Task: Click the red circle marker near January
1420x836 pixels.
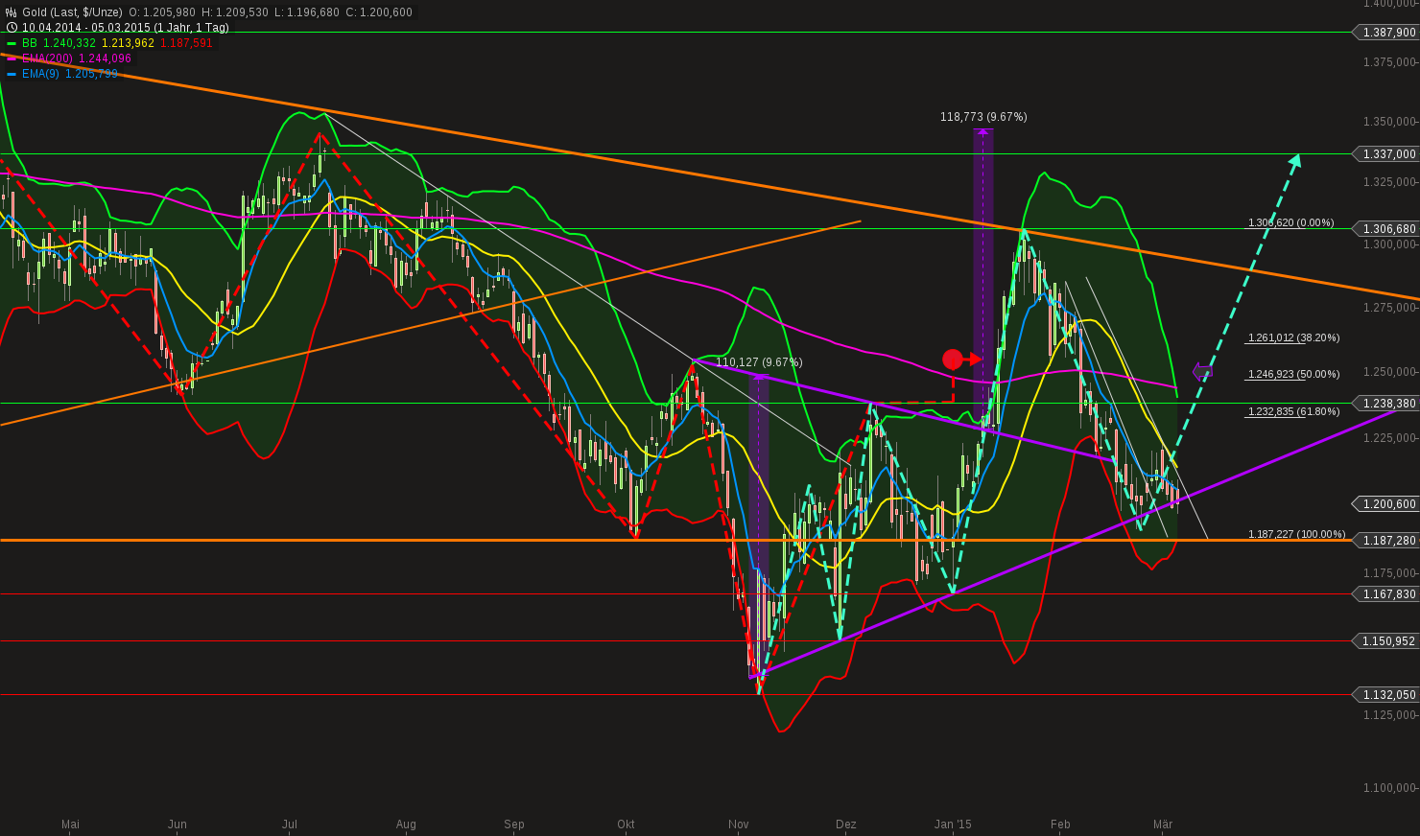Action: pyautogui.click(x=952, y=360)
